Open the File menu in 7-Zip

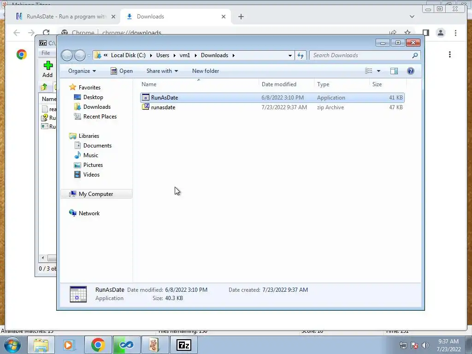46,53
